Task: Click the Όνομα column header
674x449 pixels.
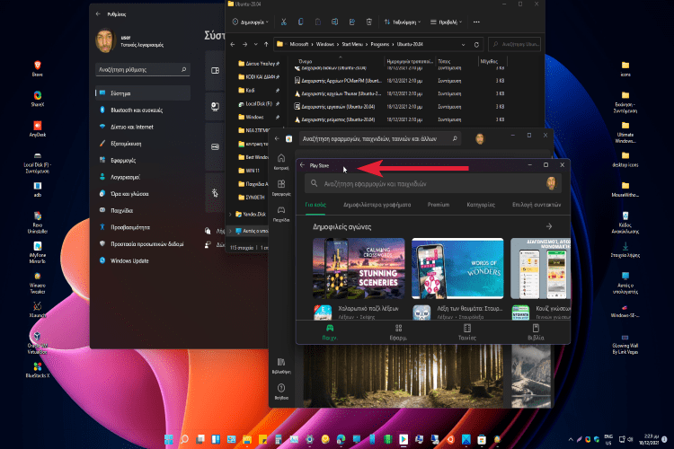Action: pyautogui.click(x=306, y=61)
